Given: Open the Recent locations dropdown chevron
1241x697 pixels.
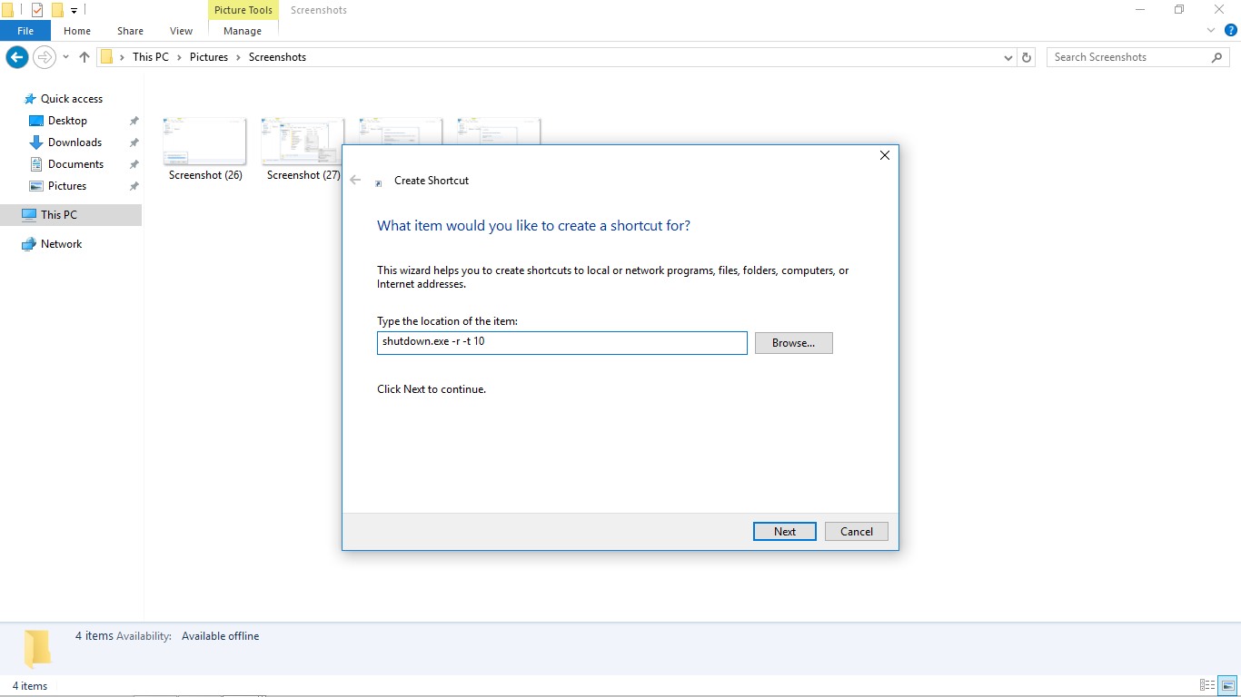Looking at the screenshot, I should 65,57.
